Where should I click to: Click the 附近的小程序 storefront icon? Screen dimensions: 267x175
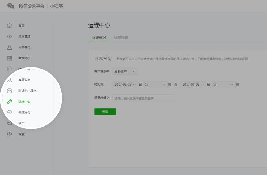10,91
